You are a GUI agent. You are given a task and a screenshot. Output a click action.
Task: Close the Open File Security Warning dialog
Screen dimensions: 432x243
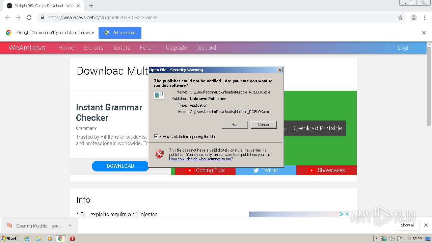point(279,70)
